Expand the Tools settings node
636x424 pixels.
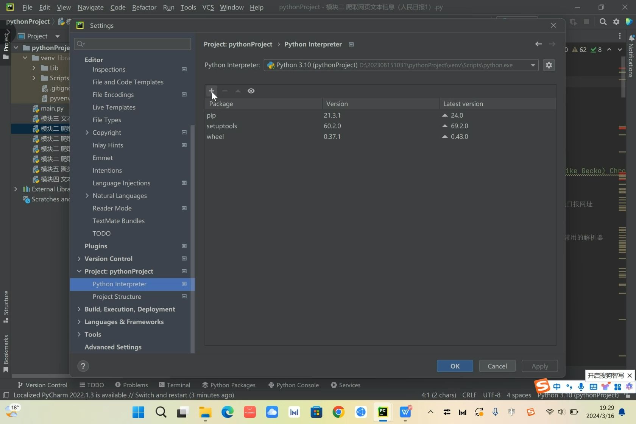pos(79,335)
